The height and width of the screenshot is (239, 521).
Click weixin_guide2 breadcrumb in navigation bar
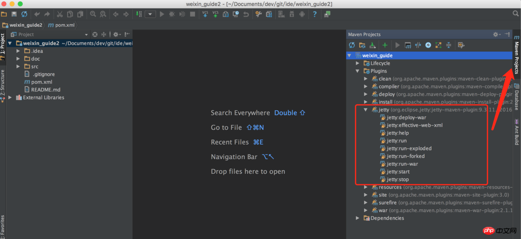click(x=22, y=25)
